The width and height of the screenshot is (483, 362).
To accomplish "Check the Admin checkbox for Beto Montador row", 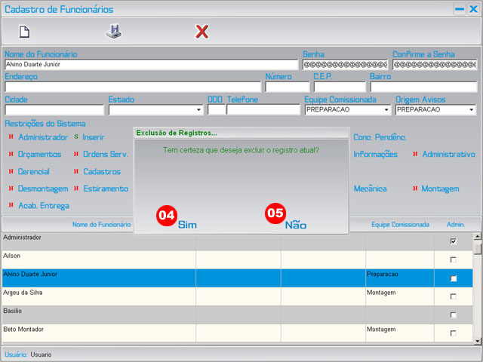I will (x=453, y=333).
